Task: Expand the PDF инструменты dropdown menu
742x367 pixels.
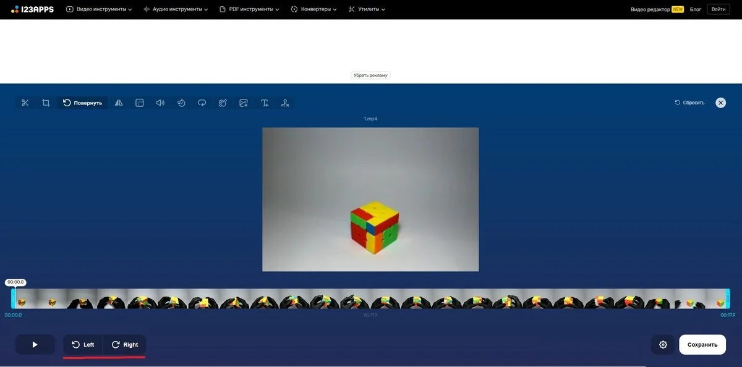Action: 250,9
